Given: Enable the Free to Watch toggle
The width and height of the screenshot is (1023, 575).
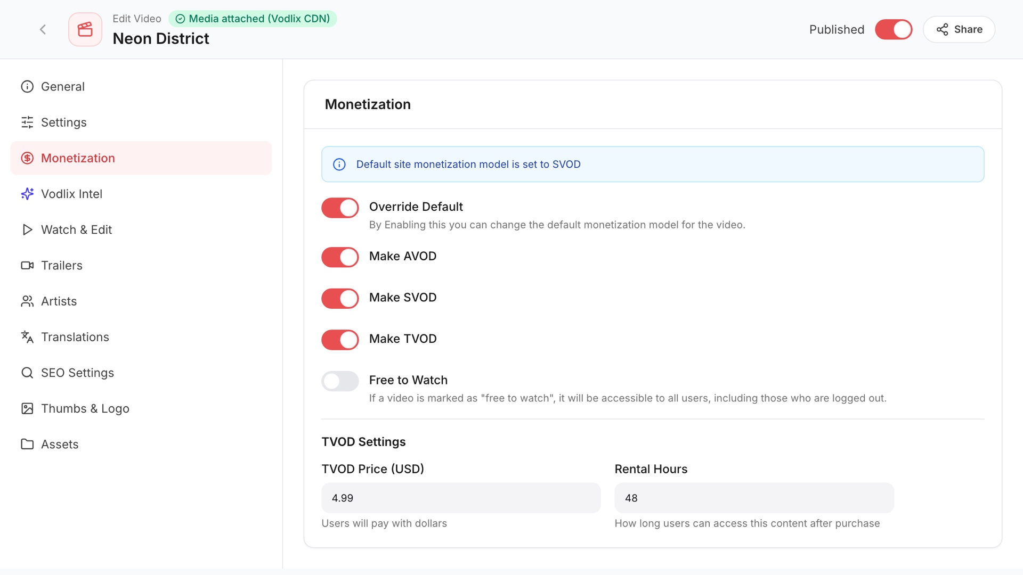Looking at the screenshot, I should coord(340,381).
